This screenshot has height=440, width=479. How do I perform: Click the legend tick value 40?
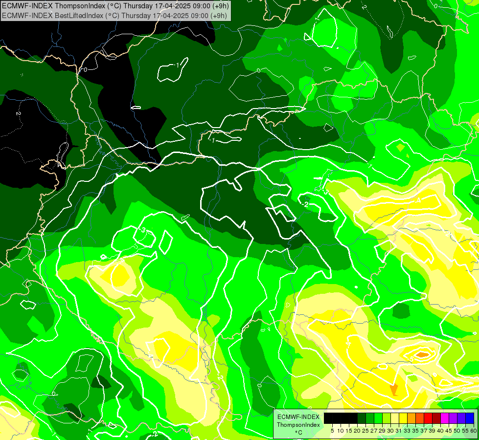click(440, 431)
